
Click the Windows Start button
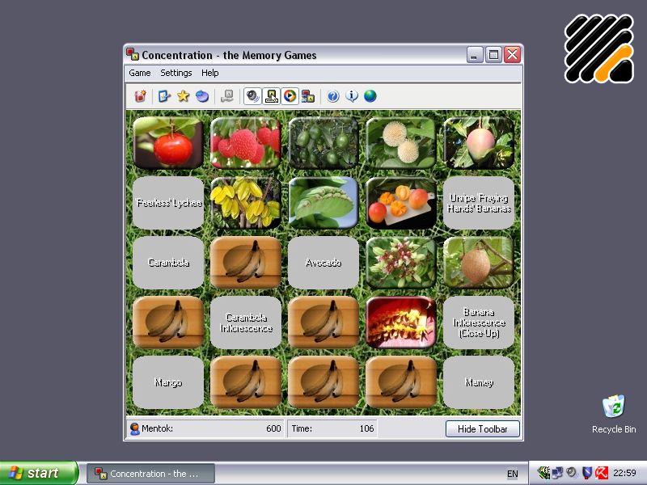(x=39, y=473)
